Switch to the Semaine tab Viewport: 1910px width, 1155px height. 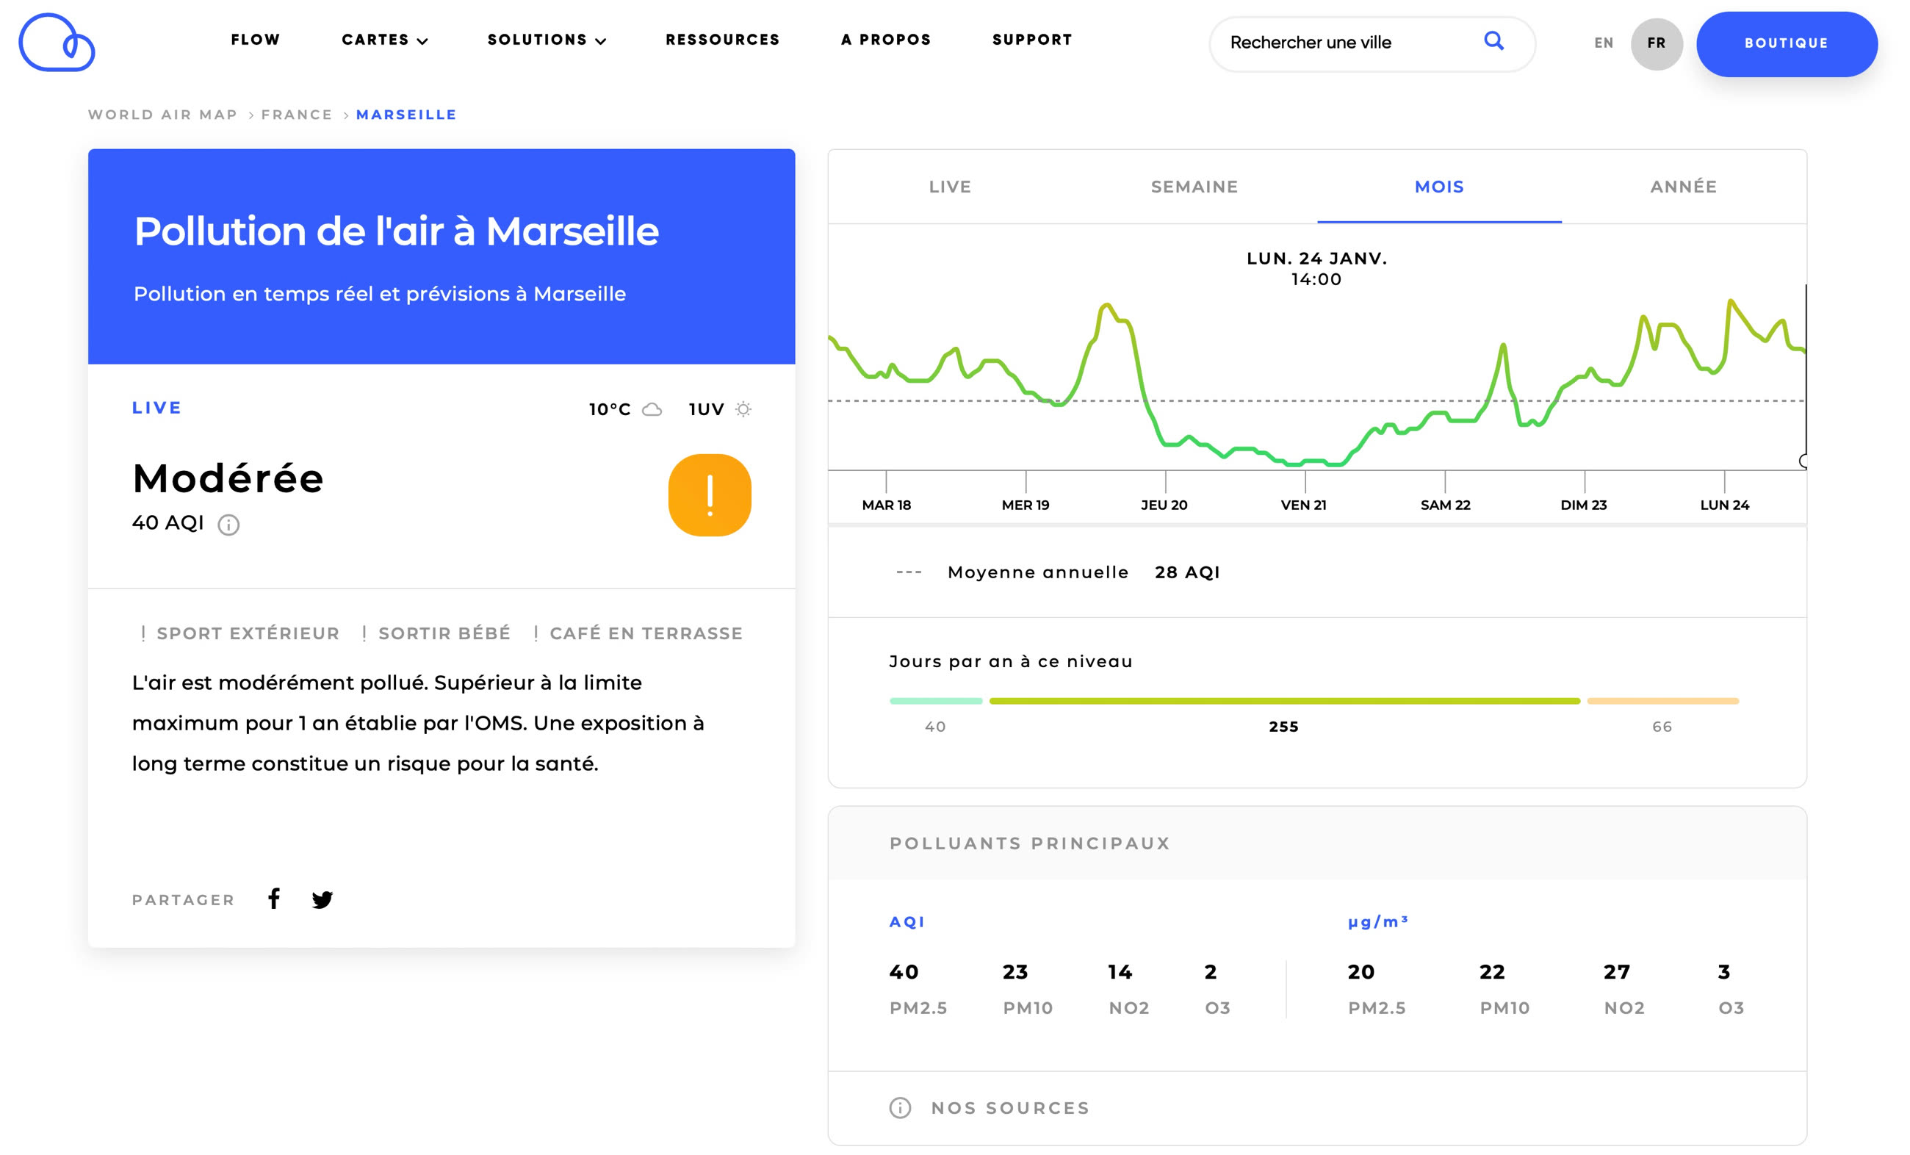(1194, 187)
